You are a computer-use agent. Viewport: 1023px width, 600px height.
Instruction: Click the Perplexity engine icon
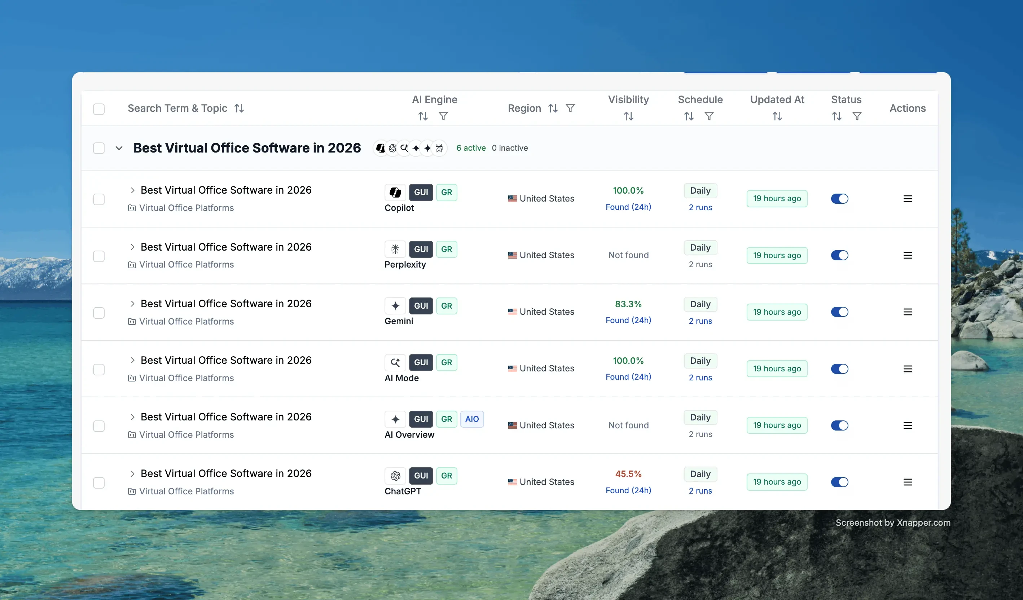click(395, 249)
